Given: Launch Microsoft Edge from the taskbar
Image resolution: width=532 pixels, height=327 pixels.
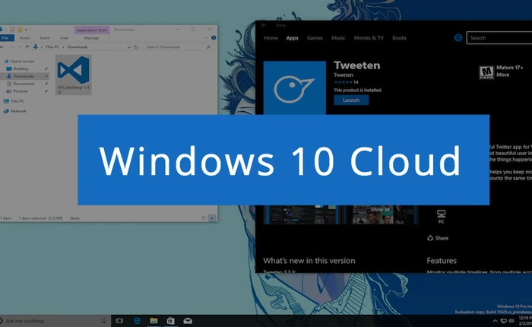Looking at the screenshot, I should coord(137,321).
